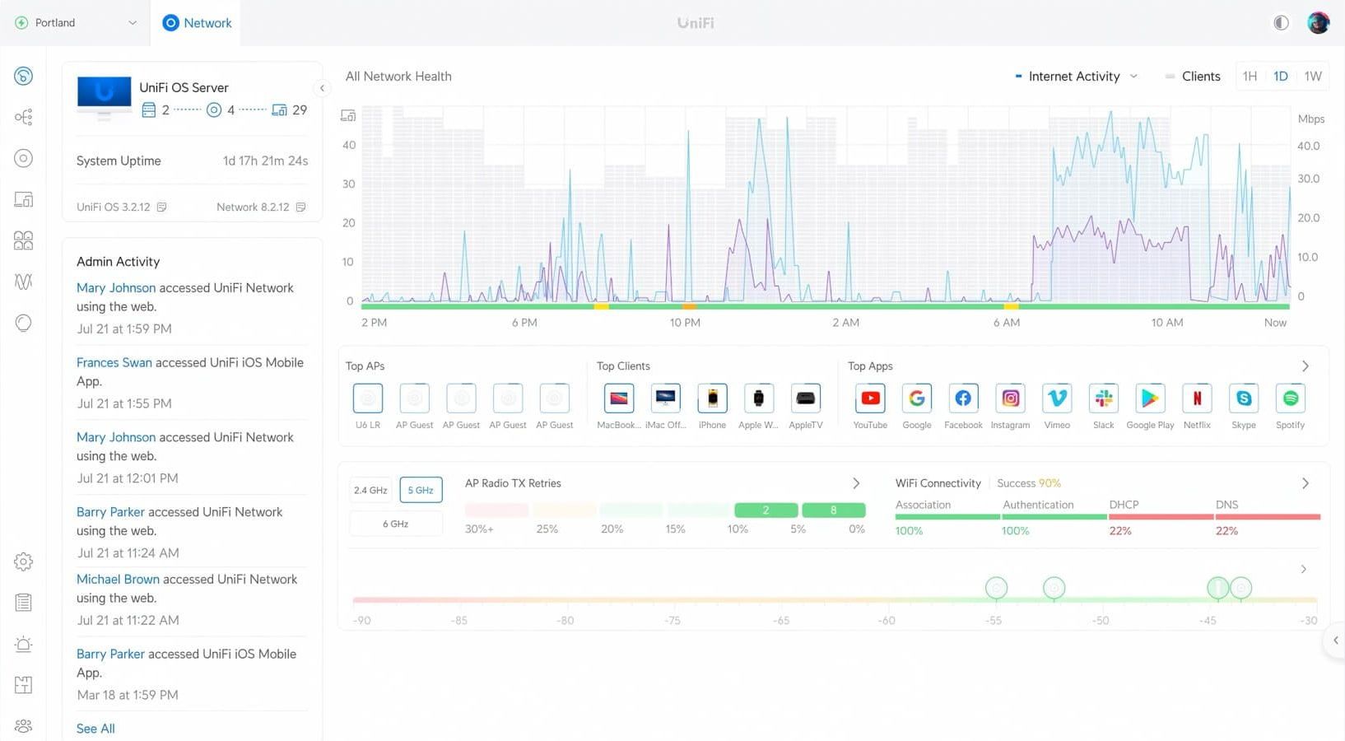This screenshot has height=741, width=1345.
Task: Copy the Network 8.2.12 version
Action: tap(300, 207)
